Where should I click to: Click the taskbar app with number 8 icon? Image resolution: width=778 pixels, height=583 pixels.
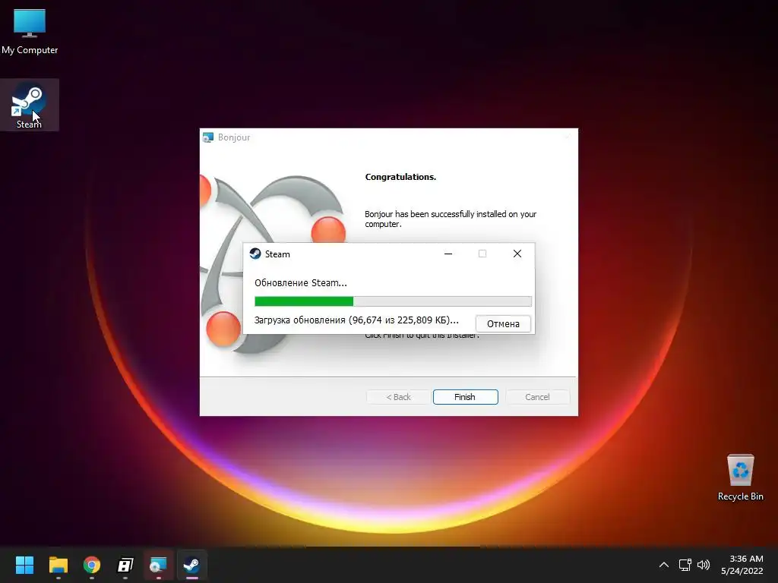[x=125, y=565]
